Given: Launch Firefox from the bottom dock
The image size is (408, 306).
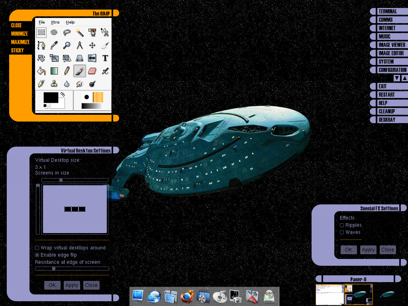Looking at the screenshot, I should pos(186,297).
